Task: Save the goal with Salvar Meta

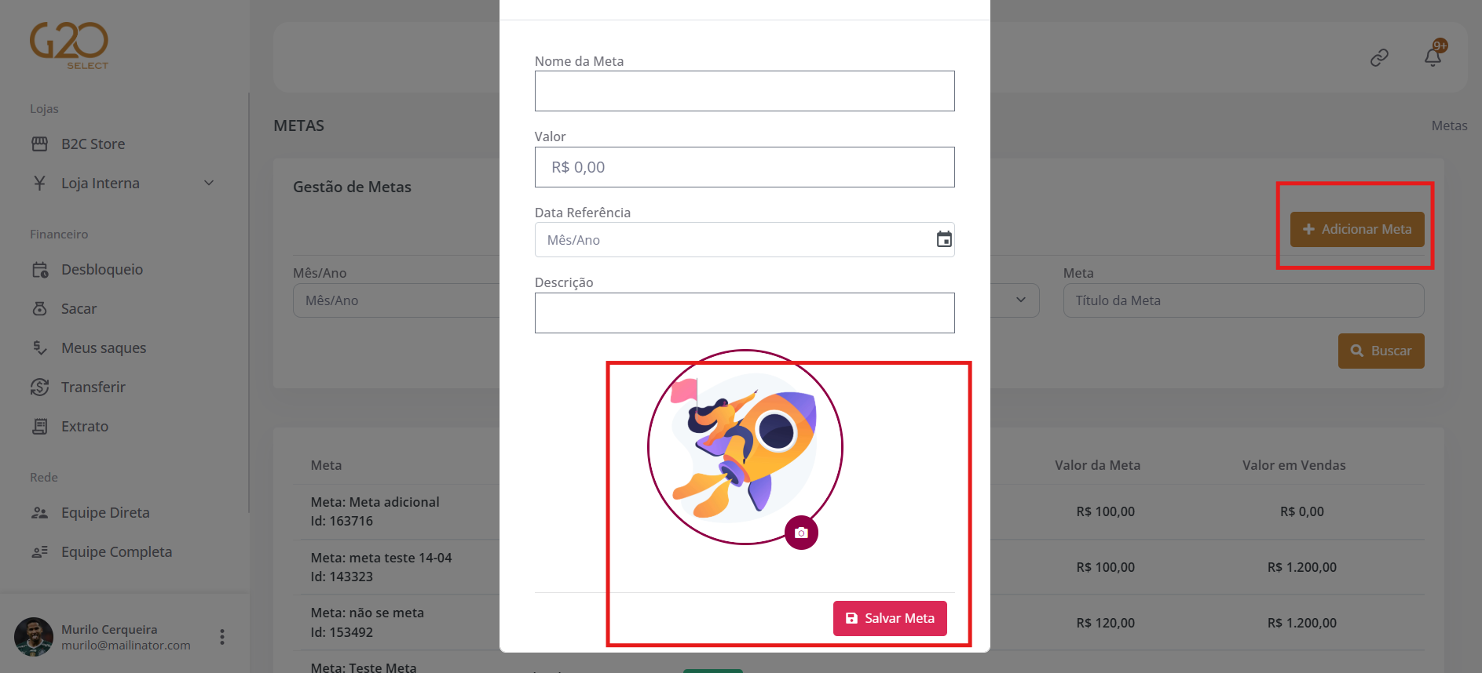Action: [890, 618]
